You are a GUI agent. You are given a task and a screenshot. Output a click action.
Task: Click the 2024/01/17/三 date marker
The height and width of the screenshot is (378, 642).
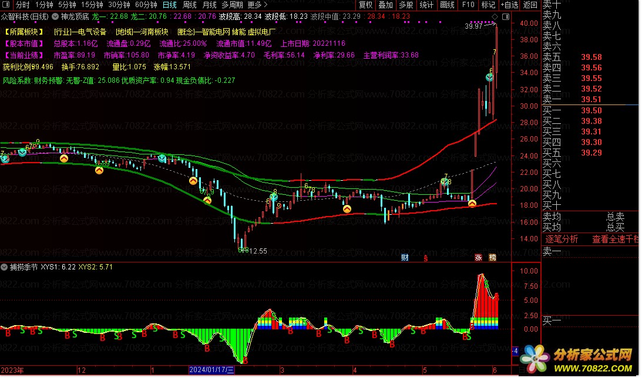pos(211,370)
